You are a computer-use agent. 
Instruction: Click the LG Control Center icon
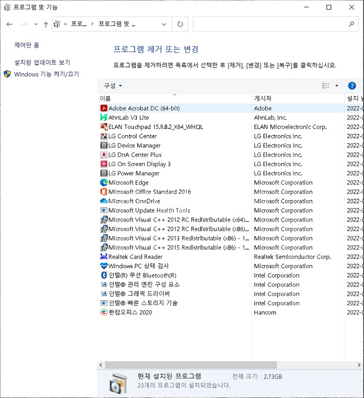pyautogui.click(x=104, y=136)
